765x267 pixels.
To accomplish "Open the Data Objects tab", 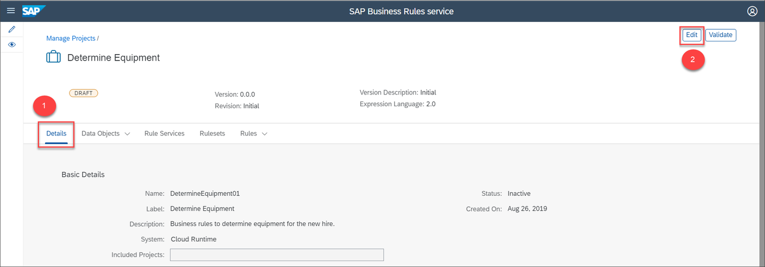I will click(x=100, y=134).
